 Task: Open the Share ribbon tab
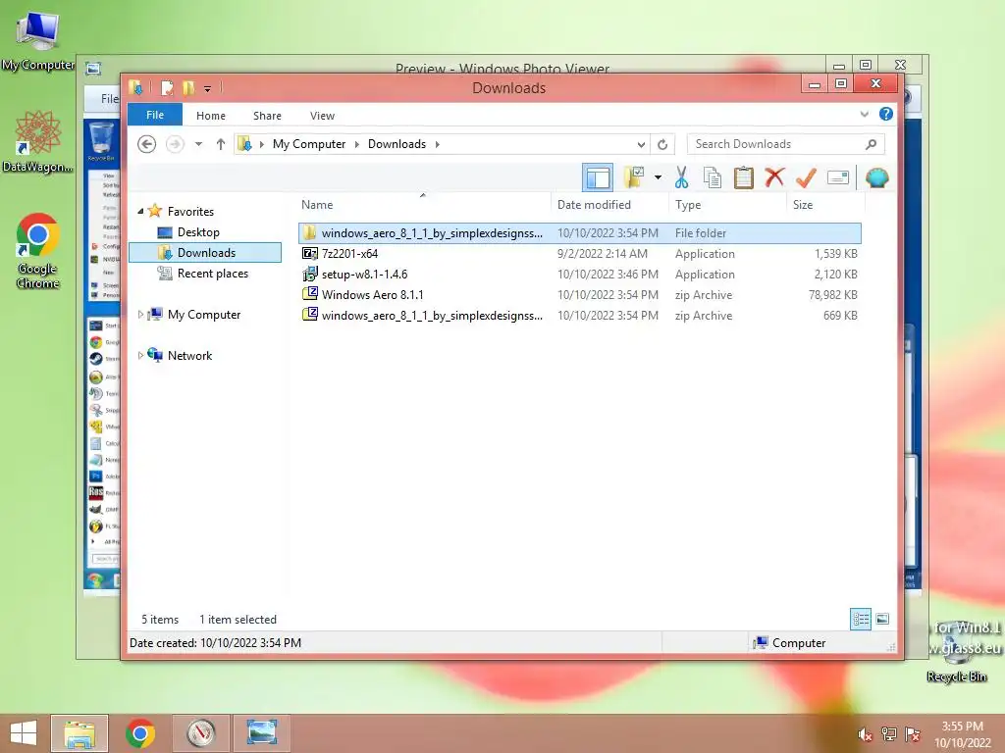(x=267, y=116)
